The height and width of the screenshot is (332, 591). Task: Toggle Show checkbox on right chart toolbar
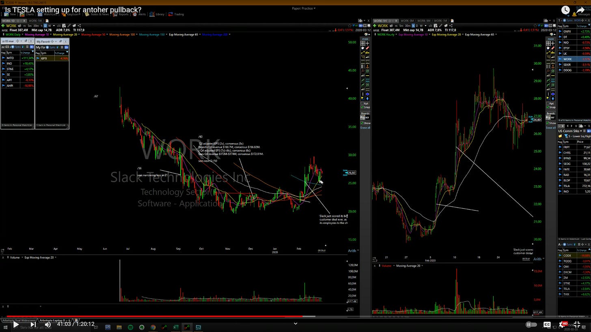(548, 123)
